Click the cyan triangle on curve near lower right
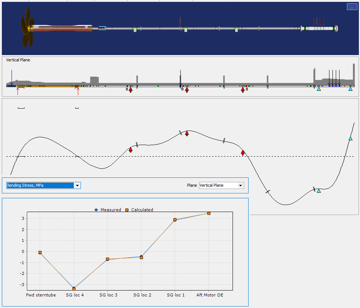This screenshot has width=360, height=308. (x=319, y=191)
